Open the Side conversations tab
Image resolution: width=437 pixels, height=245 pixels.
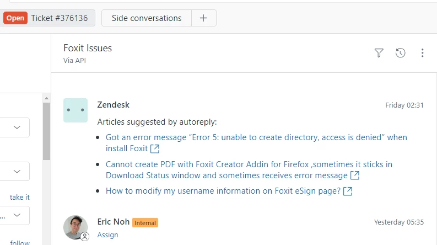coord(147,18)
